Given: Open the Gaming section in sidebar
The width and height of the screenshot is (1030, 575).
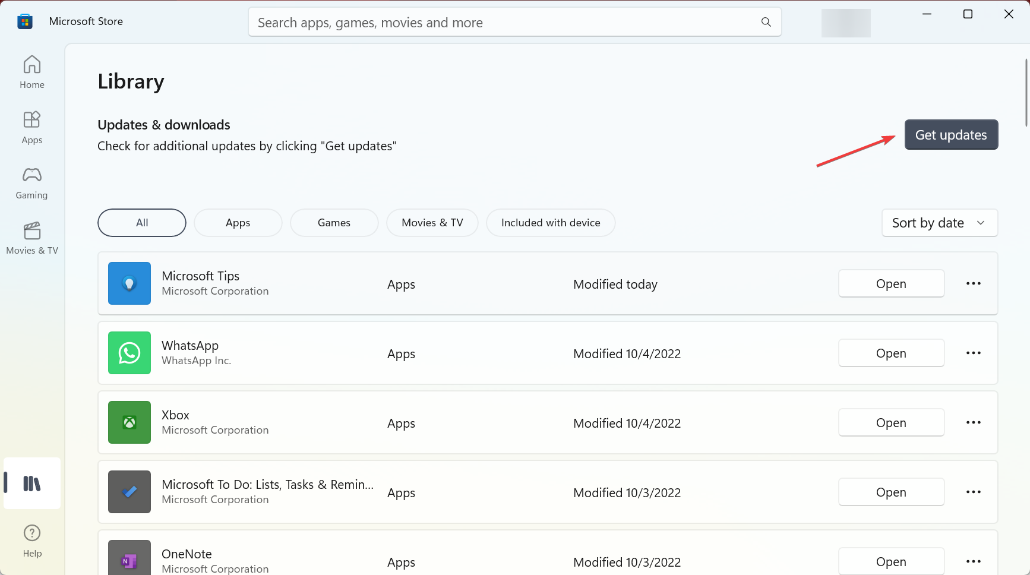Looking at the screenshot, I should coord(32,183).
